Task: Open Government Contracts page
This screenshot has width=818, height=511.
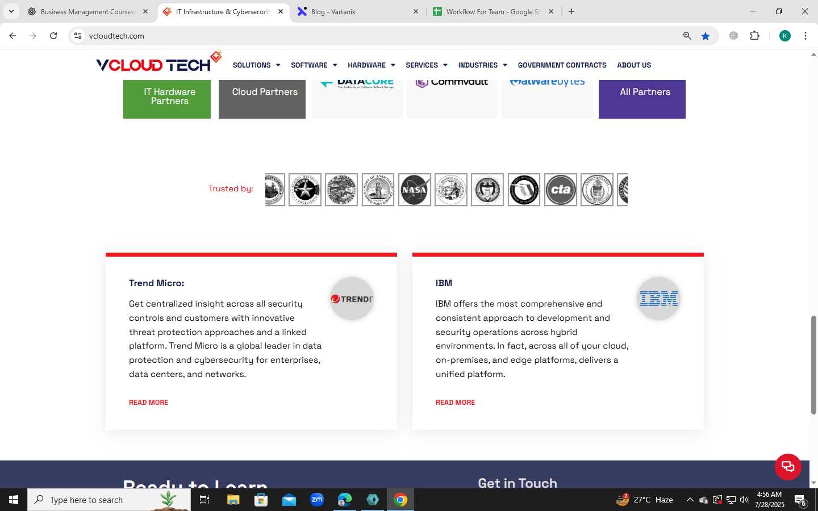Action: (x=562, y=65)
